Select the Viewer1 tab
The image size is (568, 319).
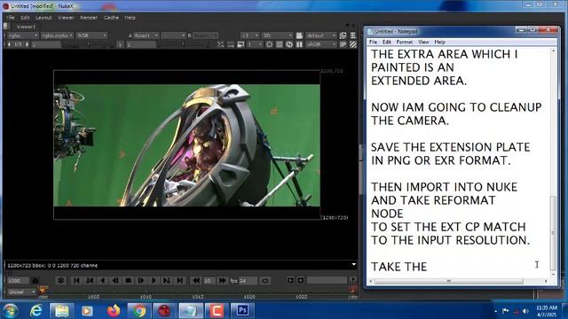[x=26, y=27]
